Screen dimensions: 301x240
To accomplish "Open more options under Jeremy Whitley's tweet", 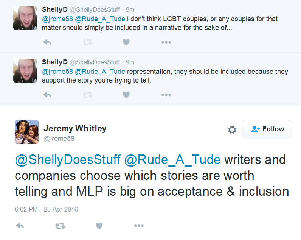I will (139, 226).
